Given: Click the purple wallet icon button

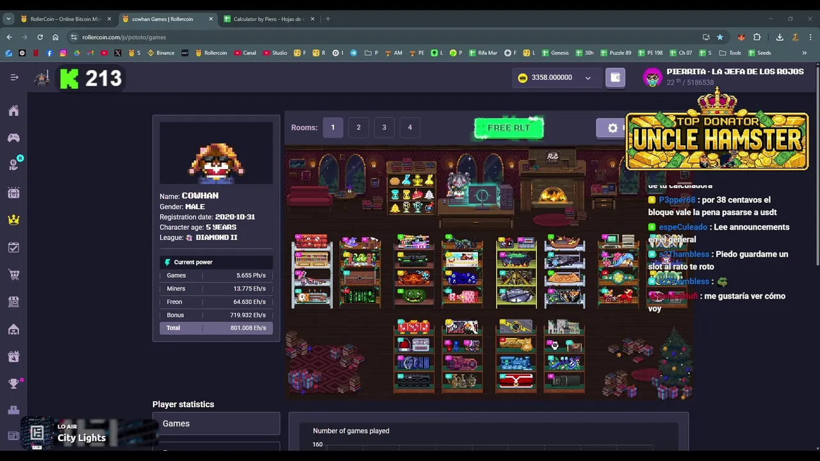Looking at the screenshot, I should [615, 77].
